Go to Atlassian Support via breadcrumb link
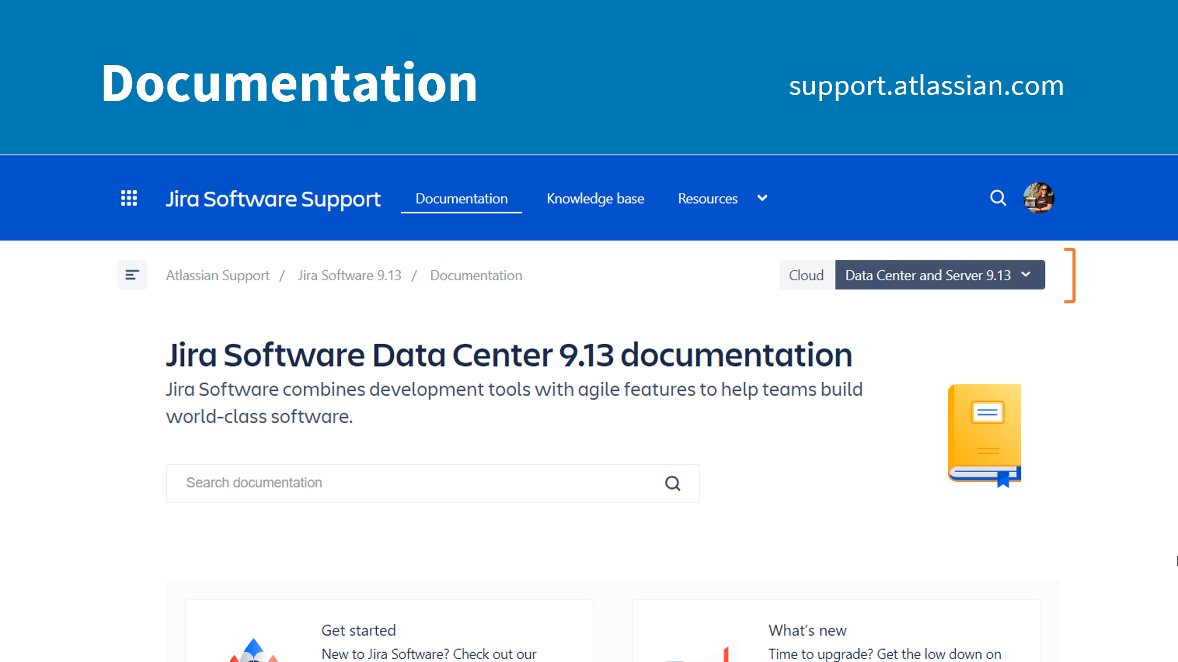1178x662 pixels. [217, 275]
